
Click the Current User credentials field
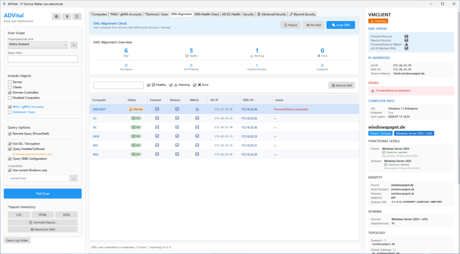(38, 178)
